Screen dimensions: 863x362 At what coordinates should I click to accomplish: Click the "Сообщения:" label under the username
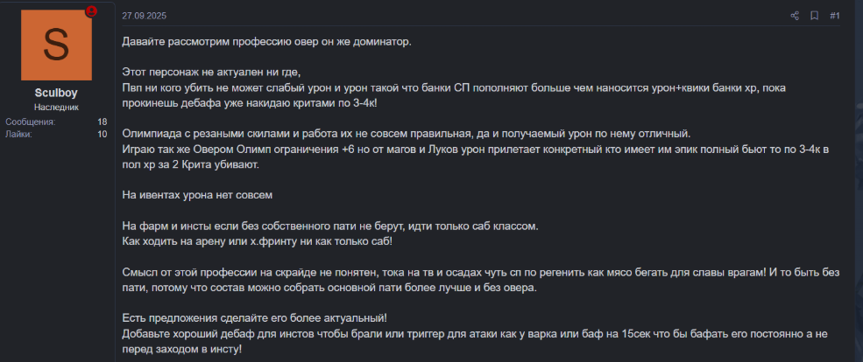[x=30, y=122]
